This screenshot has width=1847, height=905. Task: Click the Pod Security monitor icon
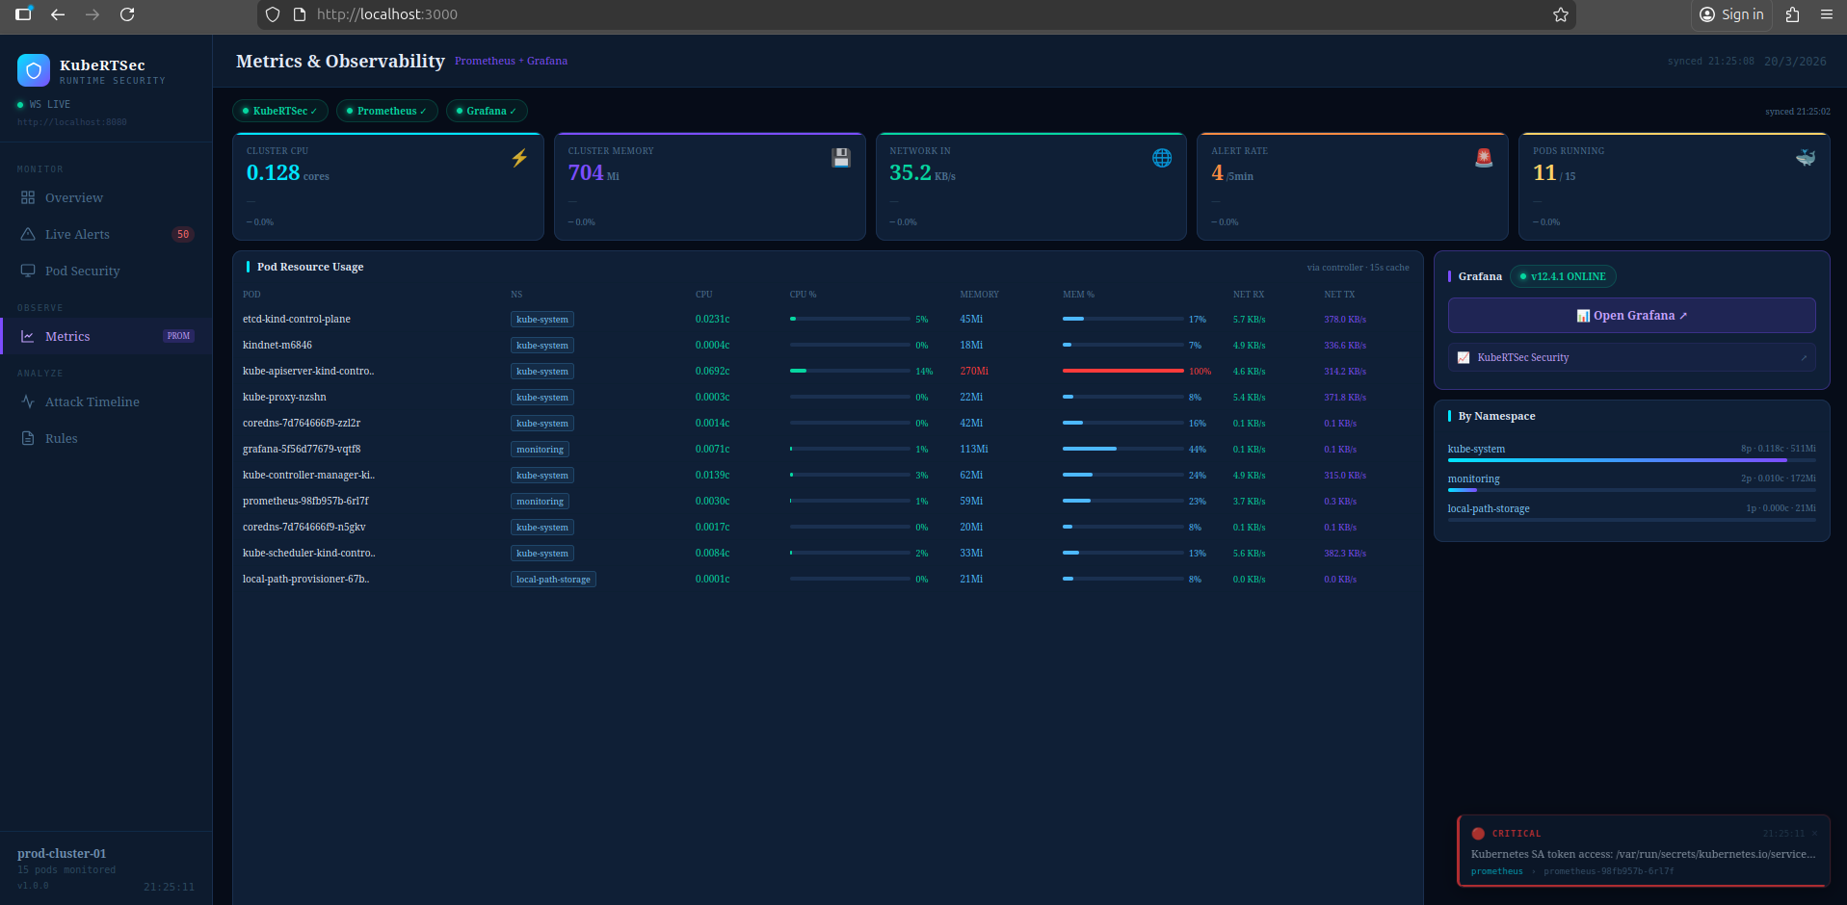[29, 271]
